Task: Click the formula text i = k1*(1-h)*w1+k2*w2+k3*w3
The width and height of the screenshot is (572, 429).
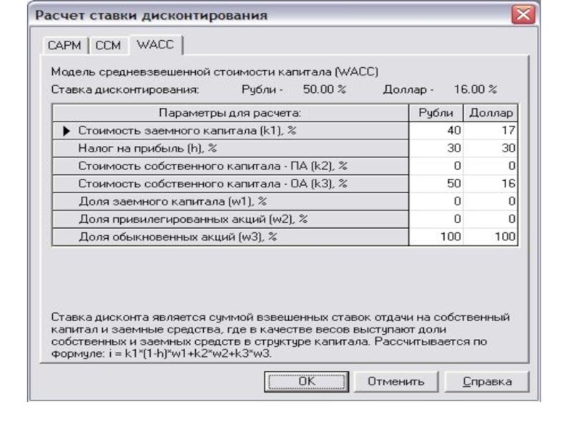Action: pyautogui.click(x=189, y=353)
